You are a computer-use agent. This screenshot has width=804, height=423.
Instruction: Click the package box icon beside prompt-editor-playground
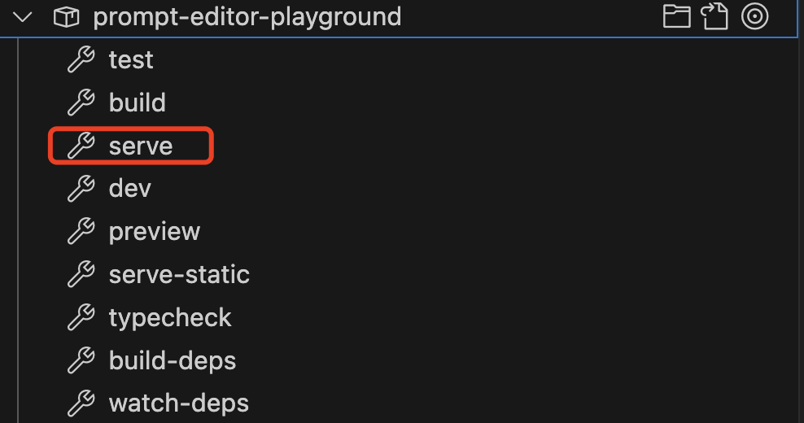pos(66,17)
